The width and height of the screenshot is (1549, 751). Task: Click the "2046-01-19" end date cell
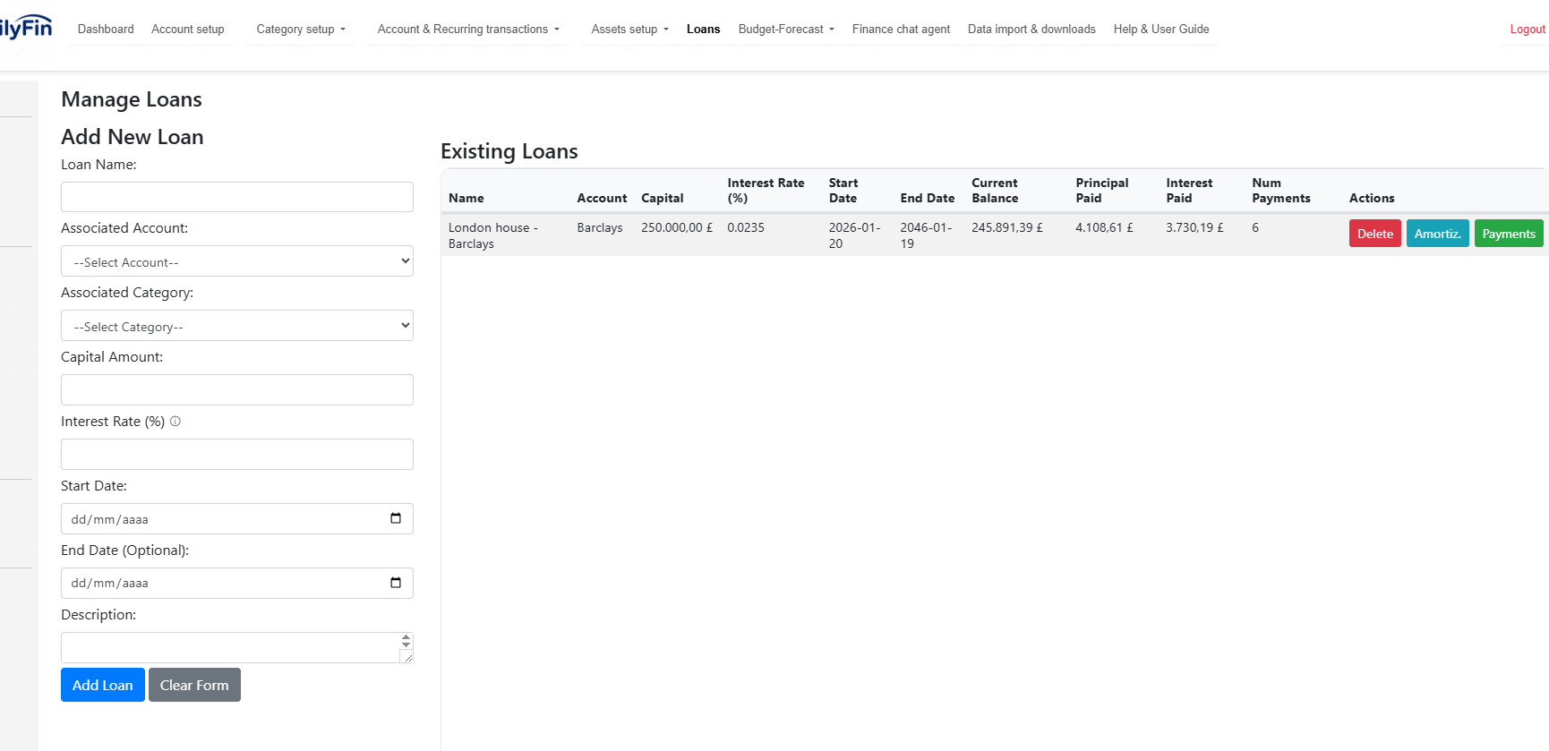coord(927,235)
